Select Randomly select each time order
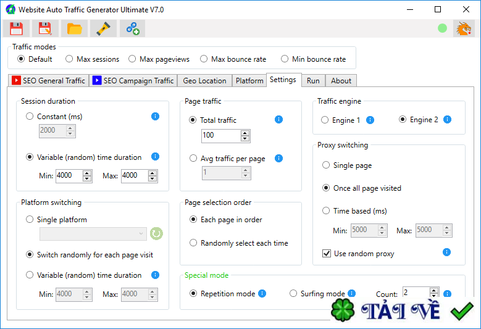The height and width of the screenshot is (329, 481). 239,243
